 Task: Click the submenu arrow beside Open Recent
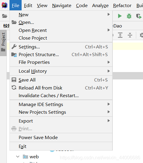coord(109,30)
